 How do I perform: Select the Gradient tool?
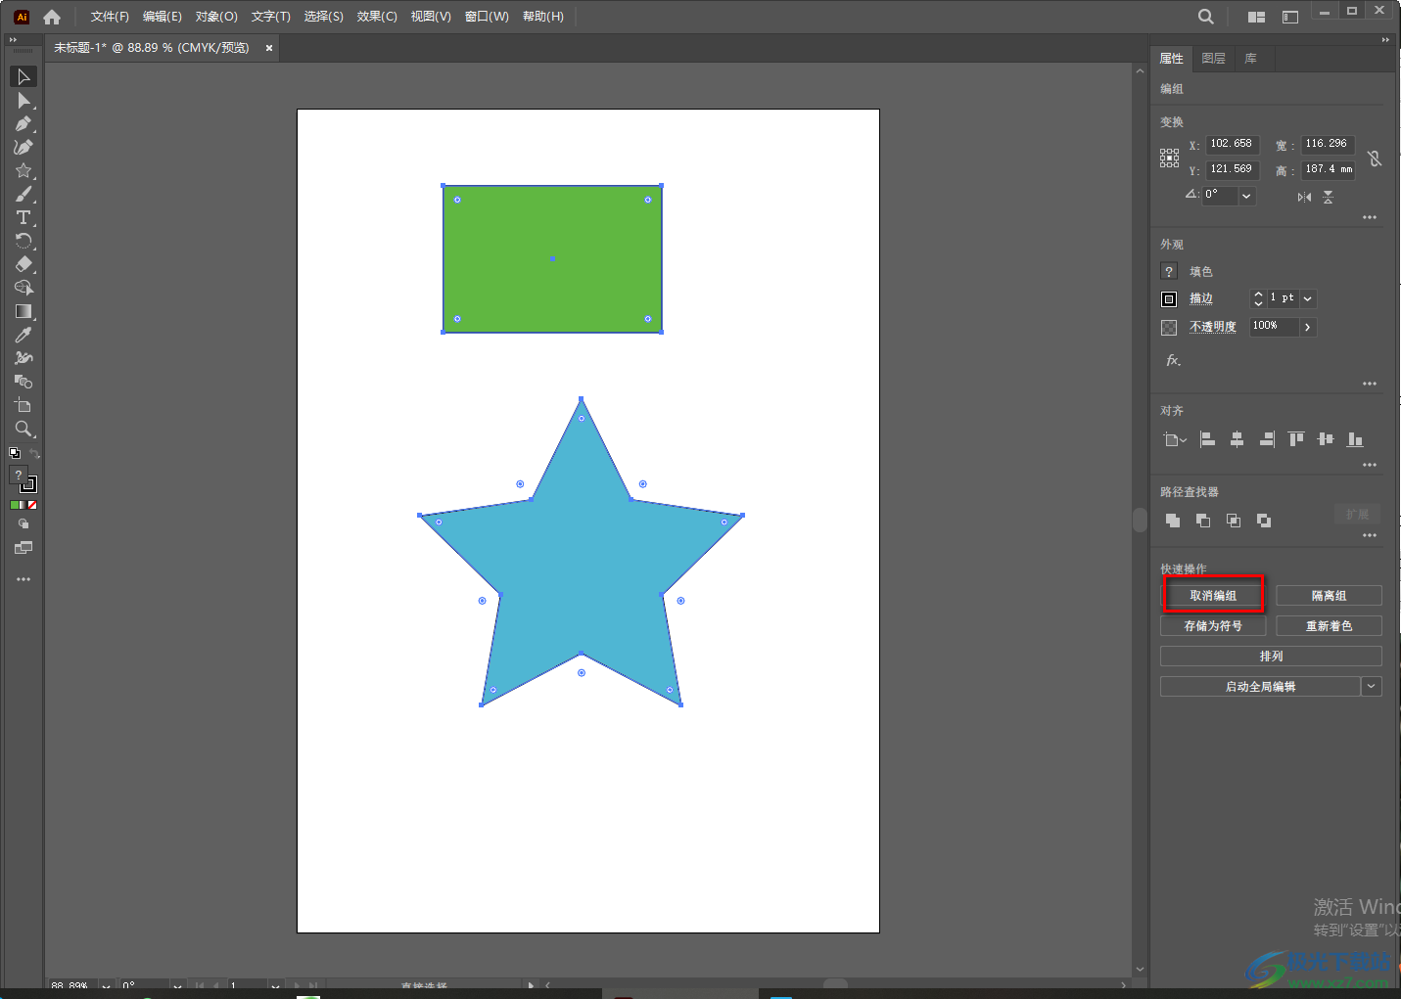(x=23, y=311)
